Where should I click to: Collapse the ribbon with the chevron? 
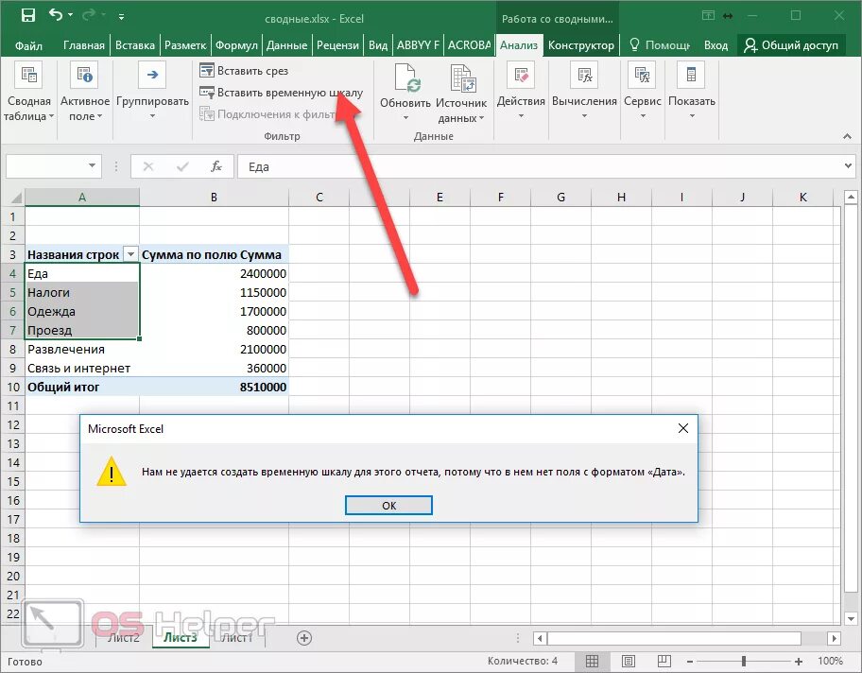pos(847,136)
